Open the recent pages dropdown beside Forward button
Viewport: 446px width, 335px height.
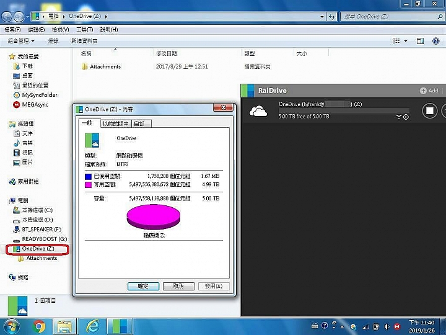tap(27, 17)
